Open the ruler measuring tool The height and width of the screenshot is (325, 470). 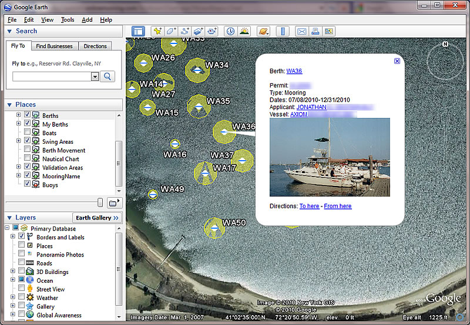coord(283,31)
